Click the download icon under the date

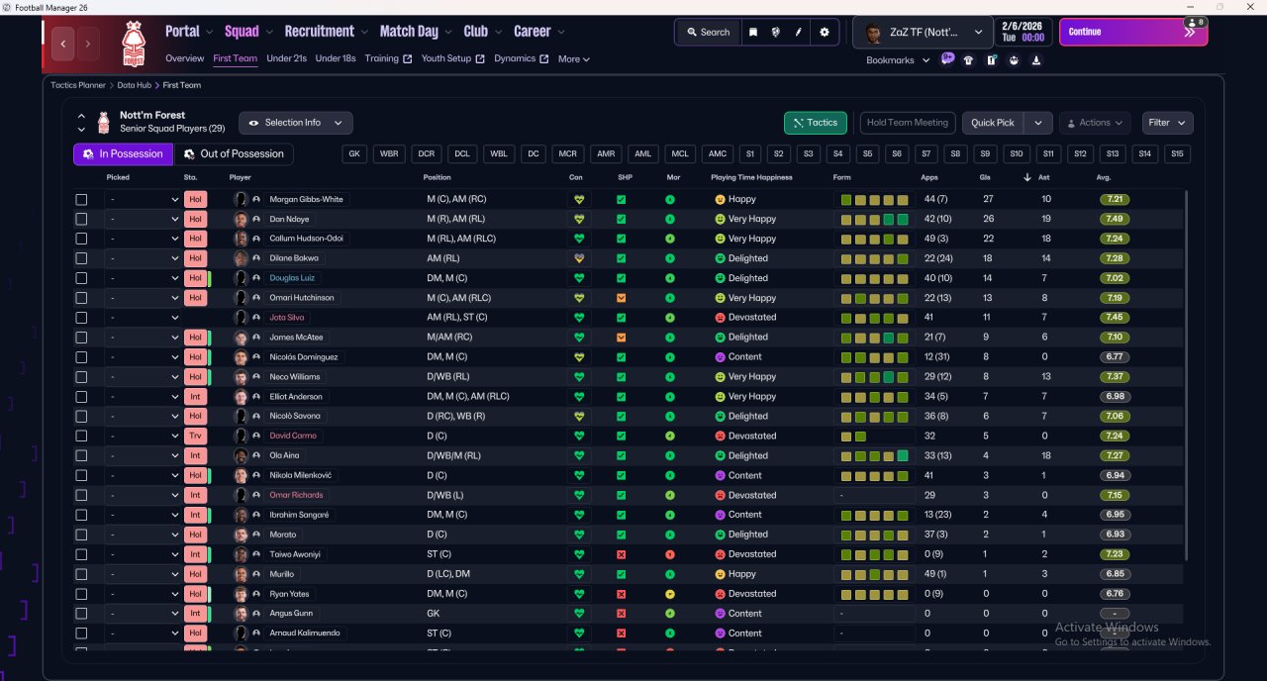(x=1035, y=60)
